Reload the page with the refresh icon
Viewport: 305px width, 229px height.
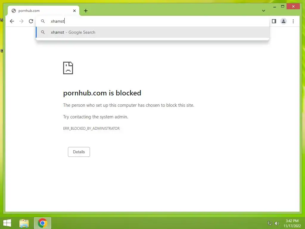tap(31, 21)
